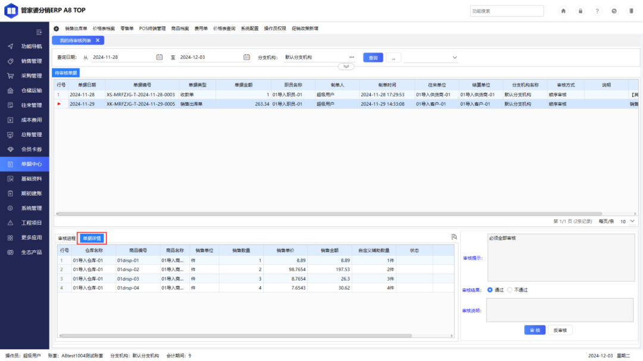
Task: Open 系统配置 shortcut
Action: 249,29
